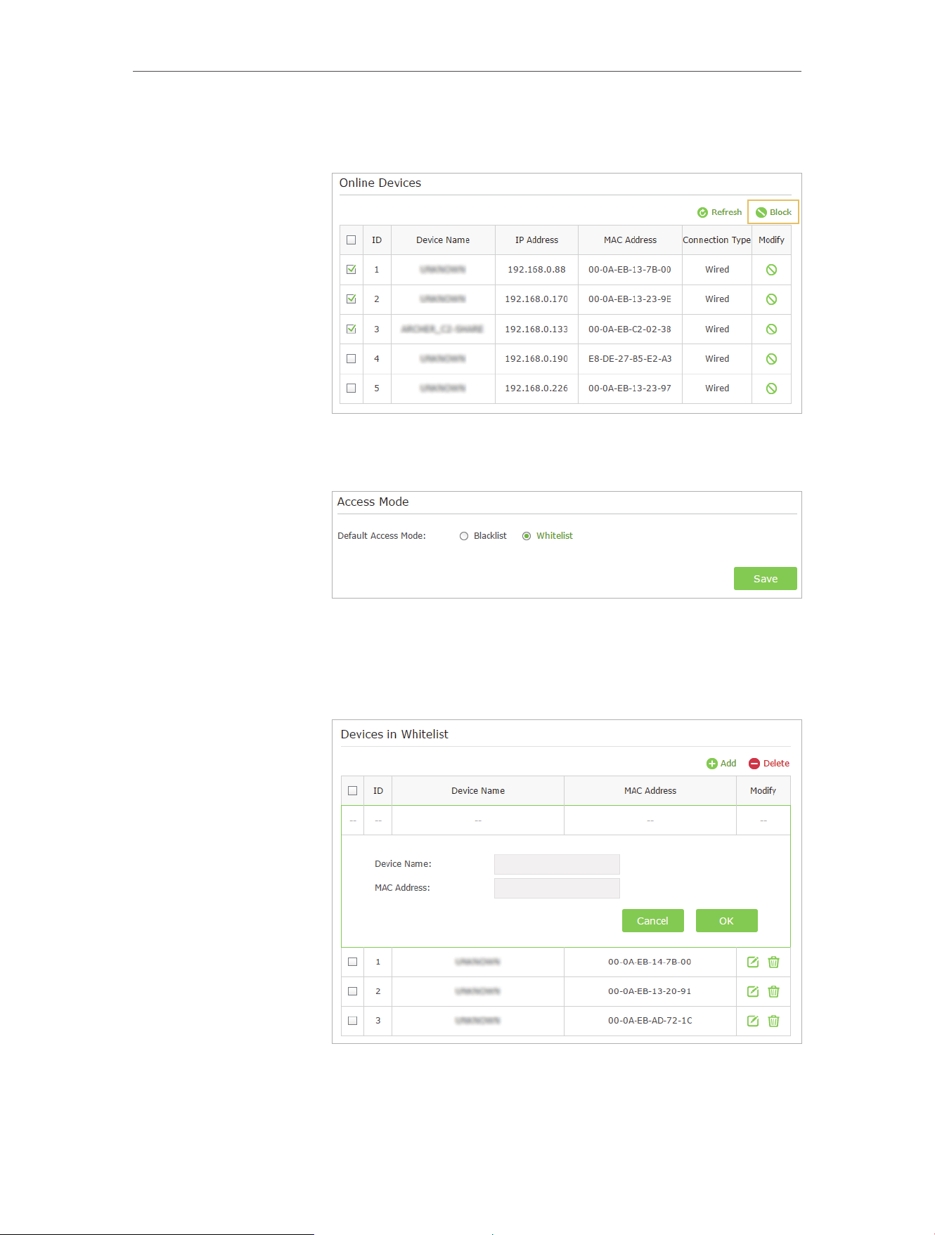Image resolution: width=935 pixels, height=1235 pixels.
Task: Block the device with IP 192.168.0.226
Action: tap(771, 388)
